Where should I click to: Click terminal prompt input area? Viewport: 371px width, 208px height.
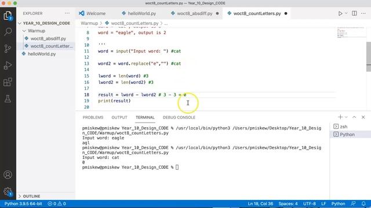[177, 168]
